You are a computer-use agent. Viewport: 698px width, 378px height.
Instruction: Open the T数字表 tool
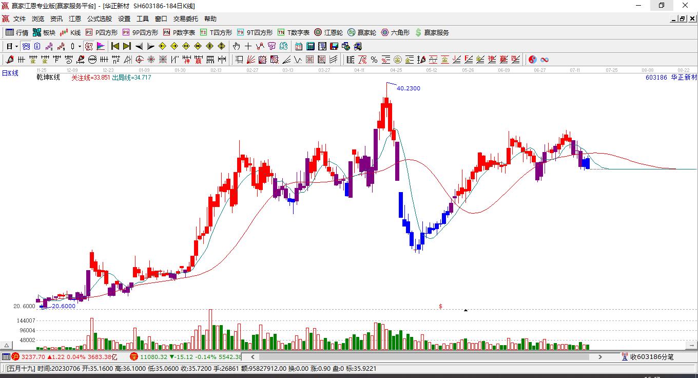294,32
